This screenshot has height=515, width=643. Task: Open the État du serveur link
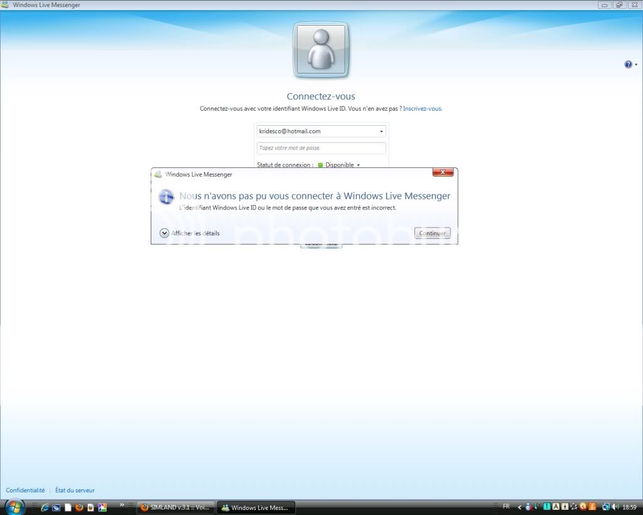75,490
